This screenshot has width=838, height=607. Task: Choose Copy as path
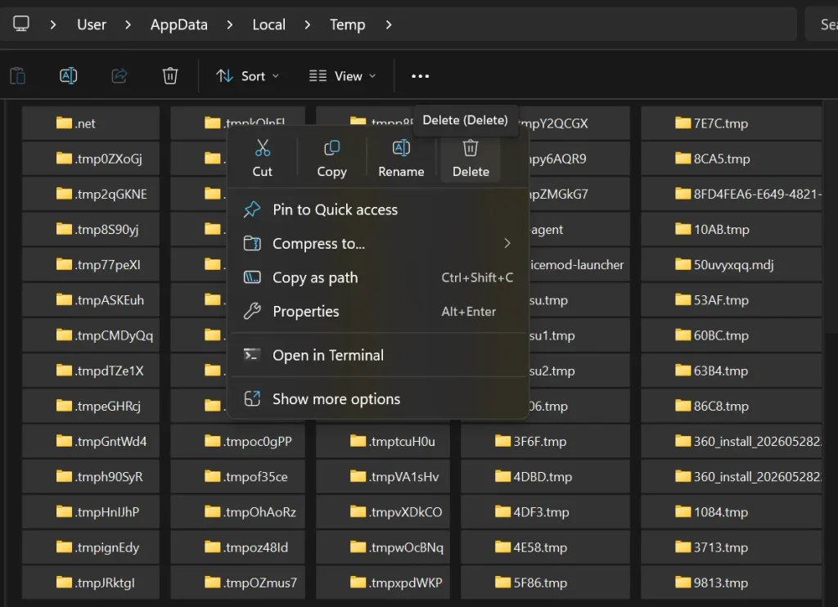pyautogui.click(x=378, y=278)
